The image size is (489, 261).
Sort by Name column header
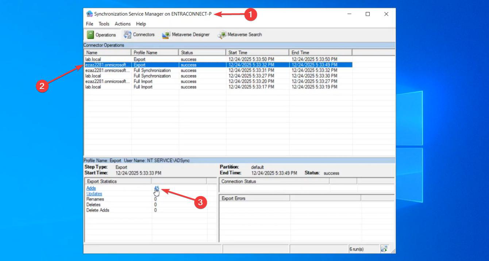[x=108, y=52]
